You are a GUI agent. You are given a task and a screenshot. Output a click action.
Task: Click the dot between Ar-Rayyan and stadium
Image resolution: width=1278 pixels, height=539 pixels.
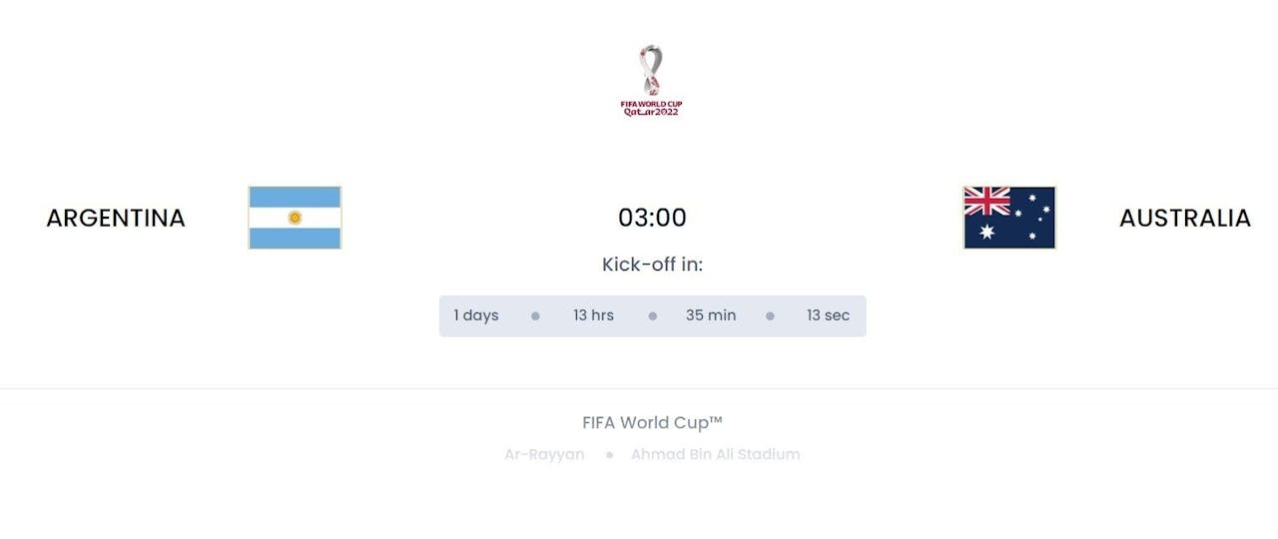[x=608, y=455]
